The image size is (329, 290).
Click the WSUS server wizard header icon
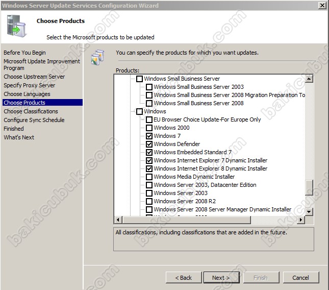(16, 26)
